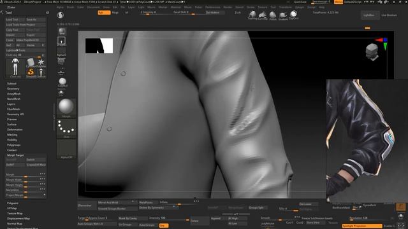408x229 pixels.
Task: Select the Cloth female figure tool thumbnail
Action: 15,68
